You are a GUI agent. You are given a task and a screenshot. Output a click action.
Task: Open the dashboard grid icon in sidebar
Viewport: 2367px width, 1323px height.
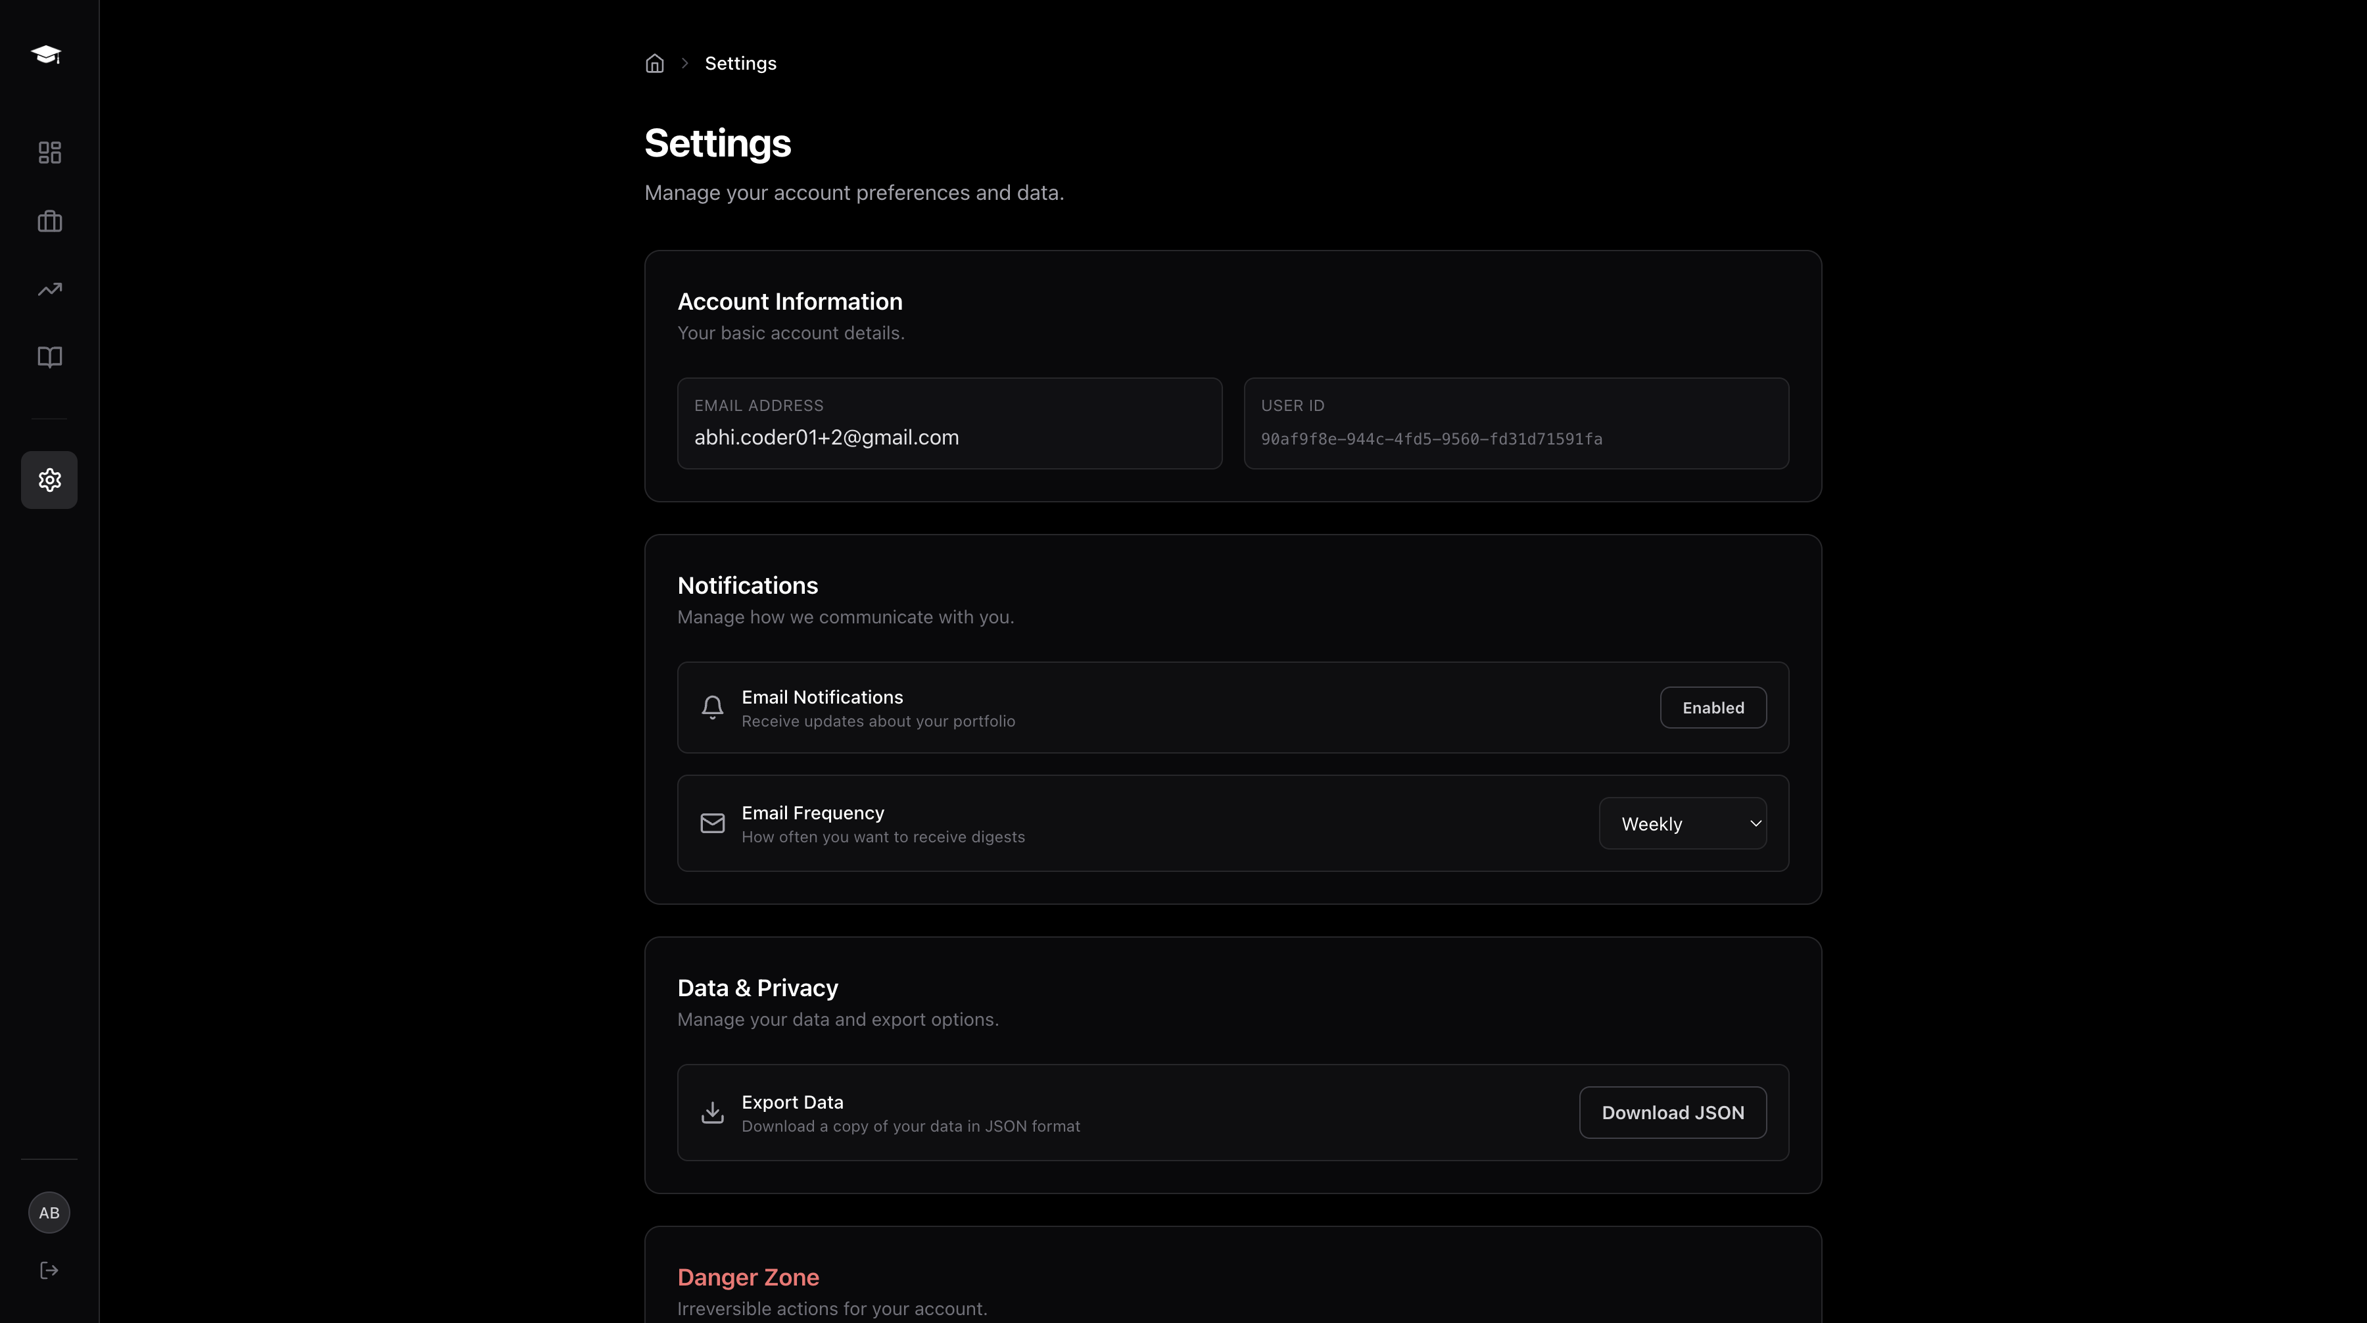pyautogui.click(x=49, y=153)
